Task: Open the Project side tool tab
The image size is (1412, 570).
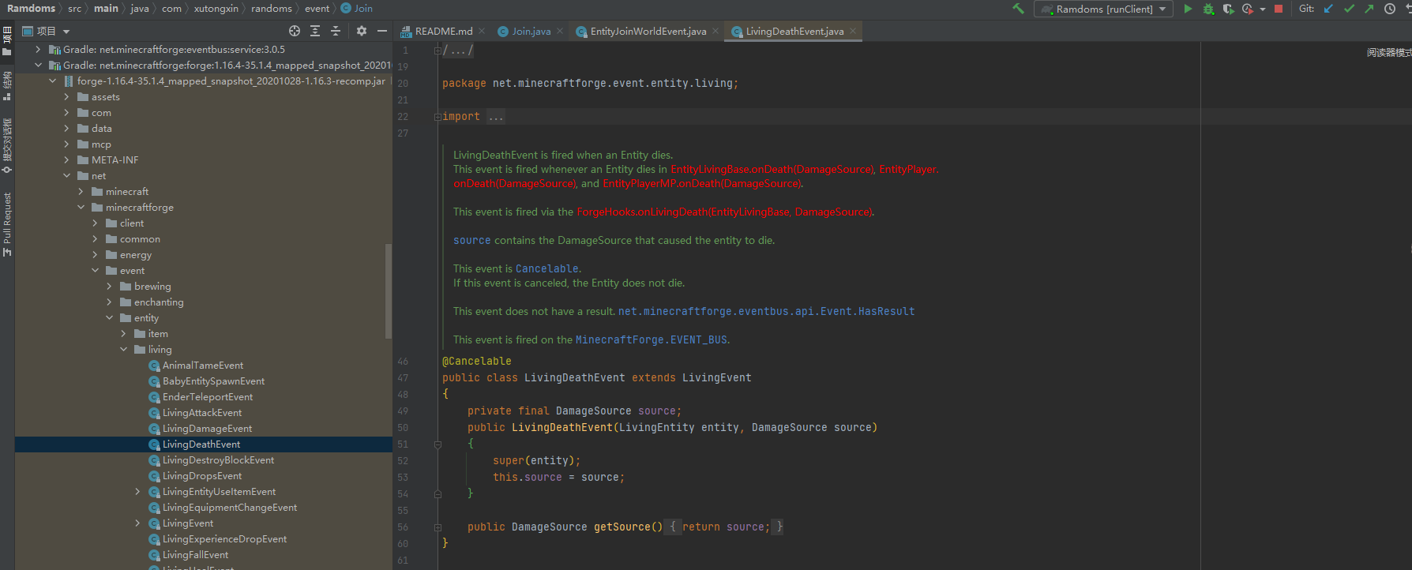Action: click(x=7, y=40)
